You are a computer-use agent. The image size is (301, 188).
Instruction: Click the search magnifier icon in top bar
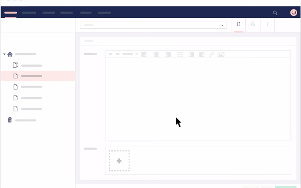(275, 13)
